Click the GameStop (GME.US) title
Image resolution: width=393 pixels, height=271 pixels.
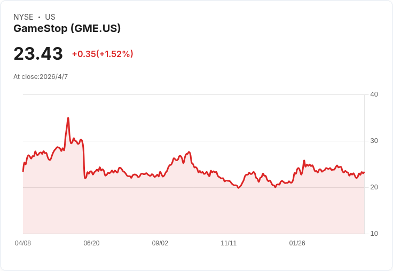(x=67, y=28)
